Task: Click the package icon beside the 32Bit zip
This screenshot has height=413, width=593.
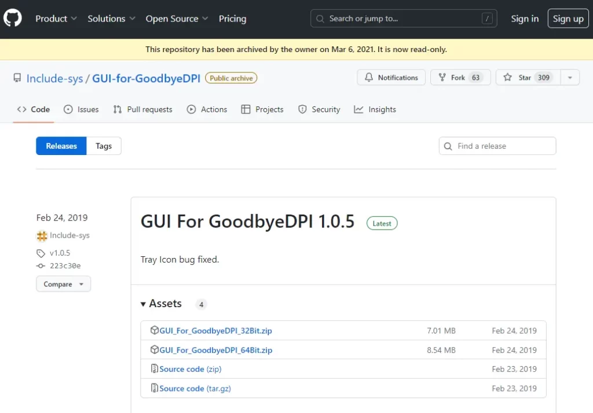Action: 154,330
